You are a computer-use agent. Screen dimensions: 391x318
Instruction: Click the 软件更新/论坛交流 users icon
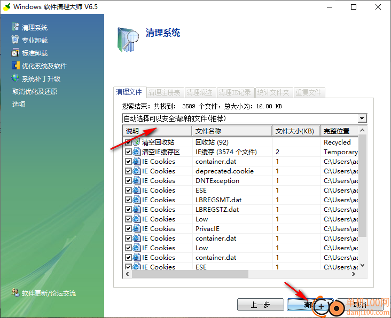tap(15, 292)
